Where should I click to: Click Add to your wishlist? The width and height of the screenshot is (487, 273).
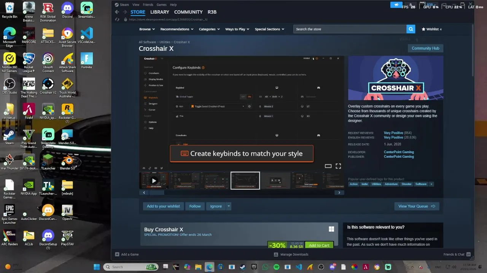tap(163, 206)
